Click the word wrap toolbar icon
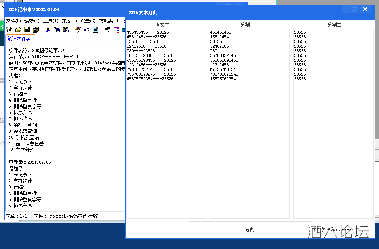The height and width of the screenshot is (249, 379). point(108,30)
